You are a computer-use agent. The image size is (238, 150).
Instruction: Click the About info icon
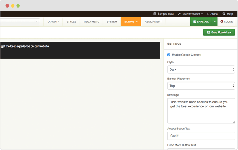[208, 14]
